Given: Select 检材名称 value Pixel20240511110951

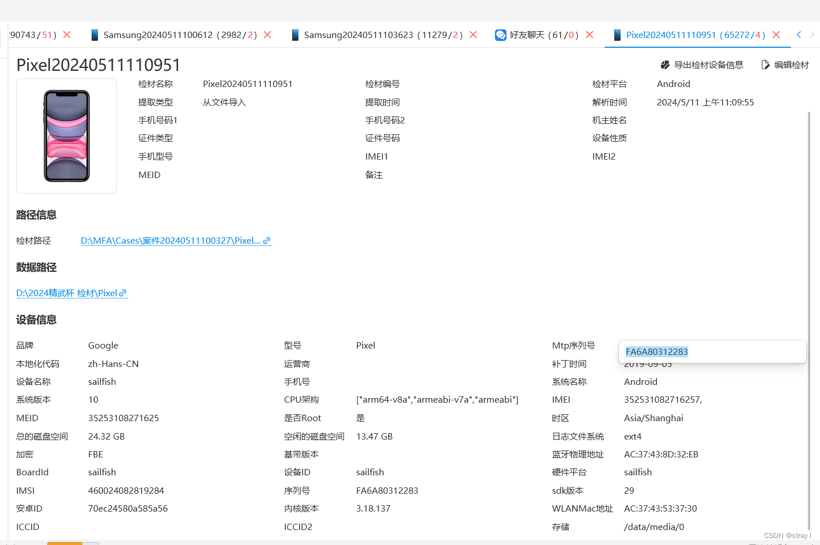Looking at the screenshot, I should click(x=248, y=84).
